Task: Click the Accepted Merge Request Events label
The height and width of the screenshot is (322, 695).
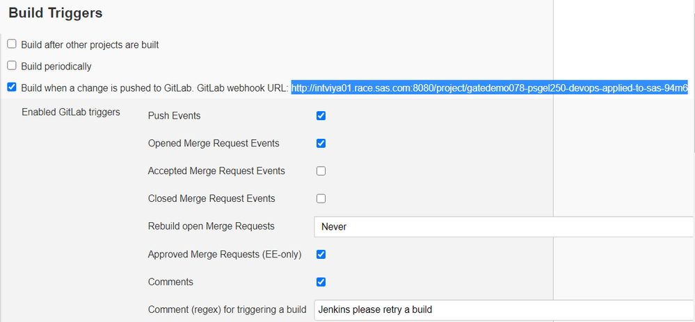Action: point(216,171)
